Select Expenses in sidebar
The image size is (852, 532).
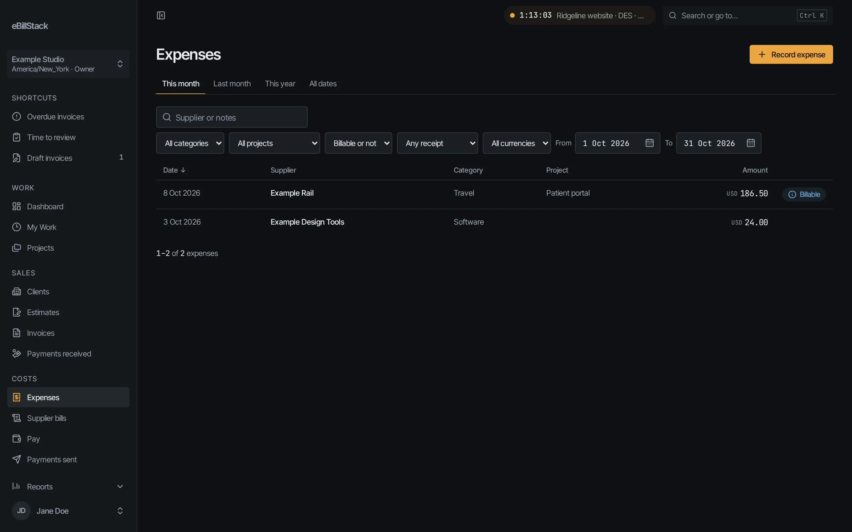pos(68,398)
